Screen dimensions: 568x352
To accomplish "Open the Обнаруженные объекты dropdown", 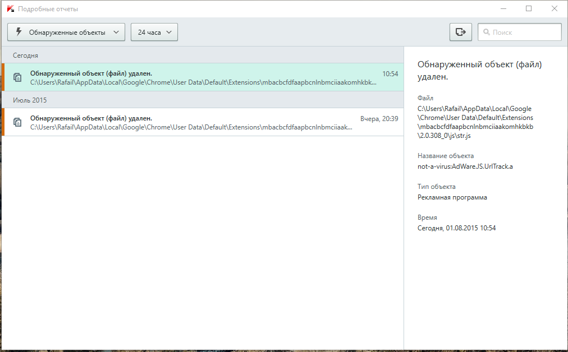I will 66,32.
